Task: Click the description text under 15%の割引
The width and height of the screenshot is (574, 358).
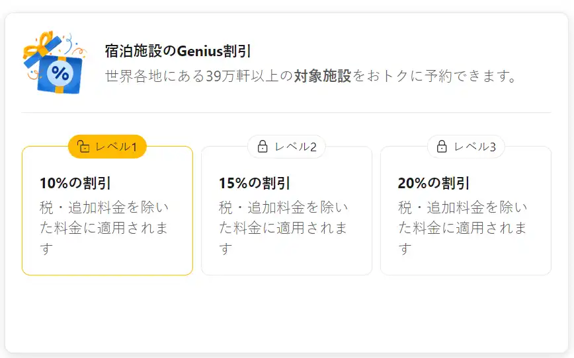Action: click(x=283, y=228)
